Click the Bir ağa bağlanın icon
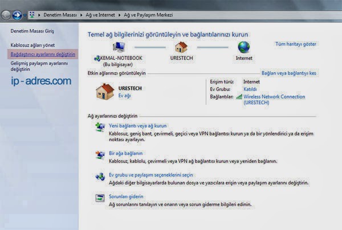 point(100,155)
